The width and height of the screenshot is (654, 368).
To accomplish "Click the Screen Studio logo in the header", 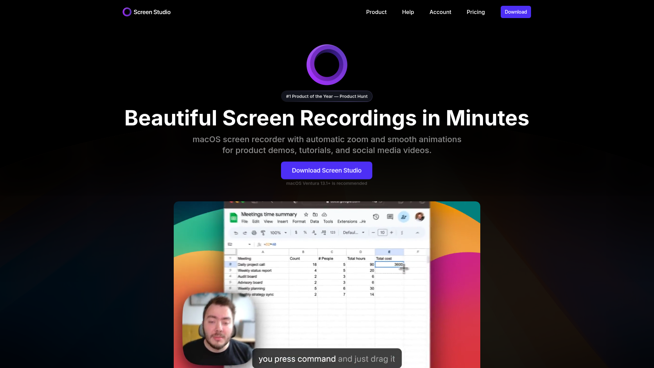I will tap(146, 12).
